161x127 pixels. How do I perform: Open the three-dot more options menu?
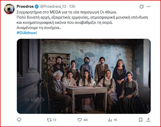[148, 7]
